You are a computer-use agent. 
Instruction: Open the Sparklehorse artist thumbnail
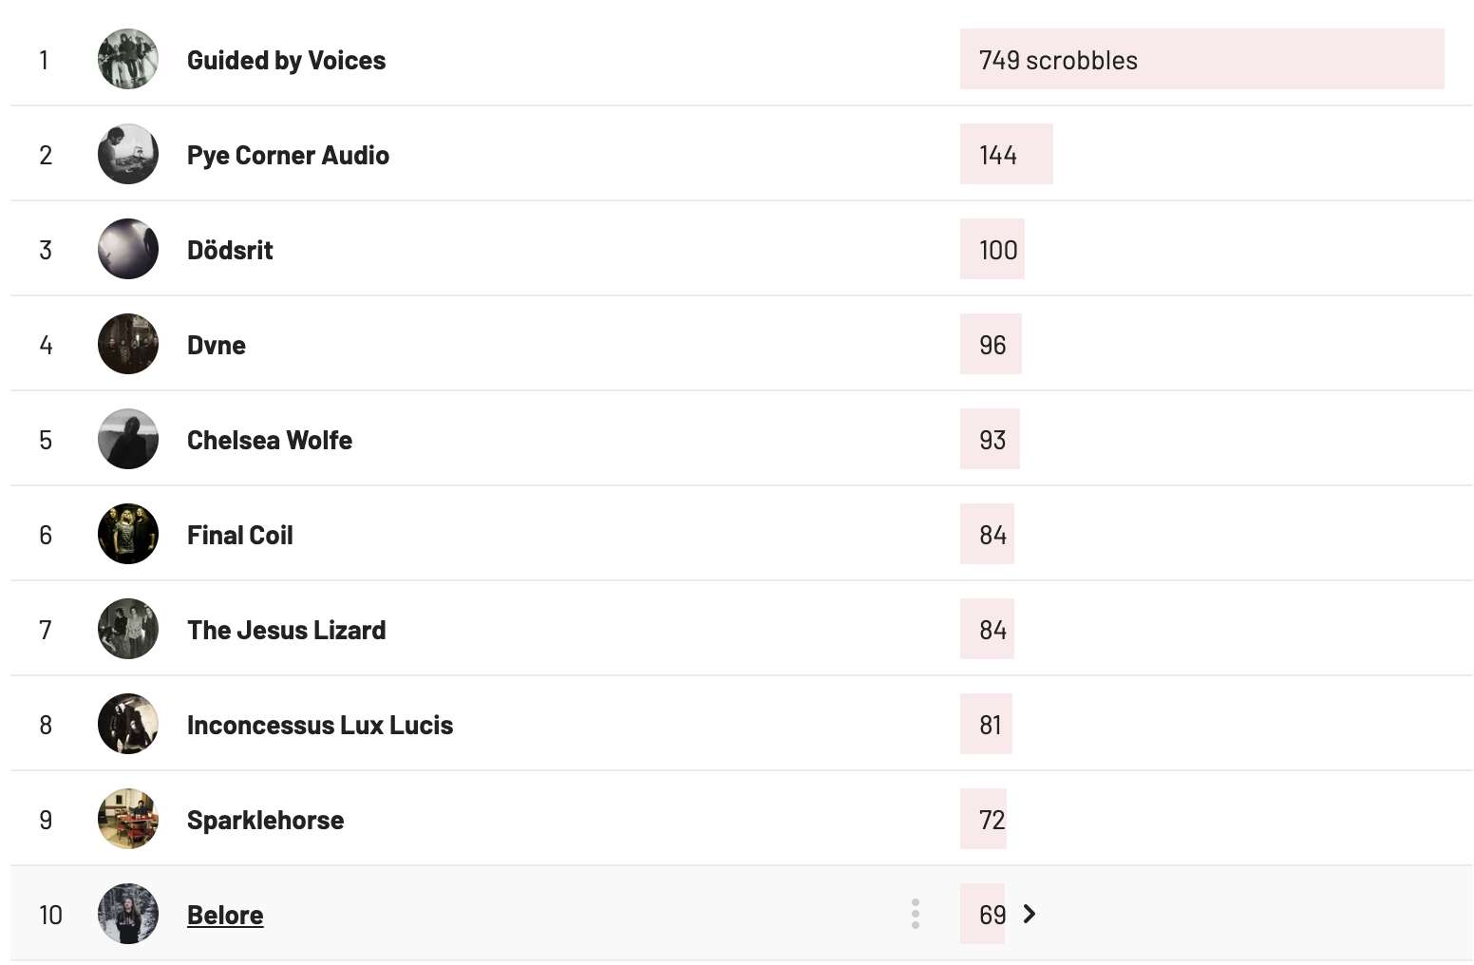pyautogui.click(x=128, y=819)
